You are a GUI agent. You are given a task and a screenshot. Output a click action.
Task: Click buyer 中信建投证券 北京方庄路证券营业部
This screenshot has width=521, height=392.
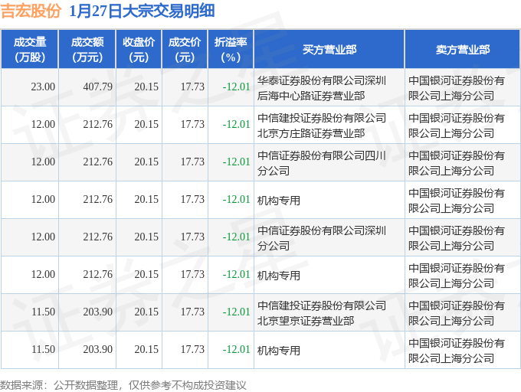pyautogui.click(x=322, y=126)
